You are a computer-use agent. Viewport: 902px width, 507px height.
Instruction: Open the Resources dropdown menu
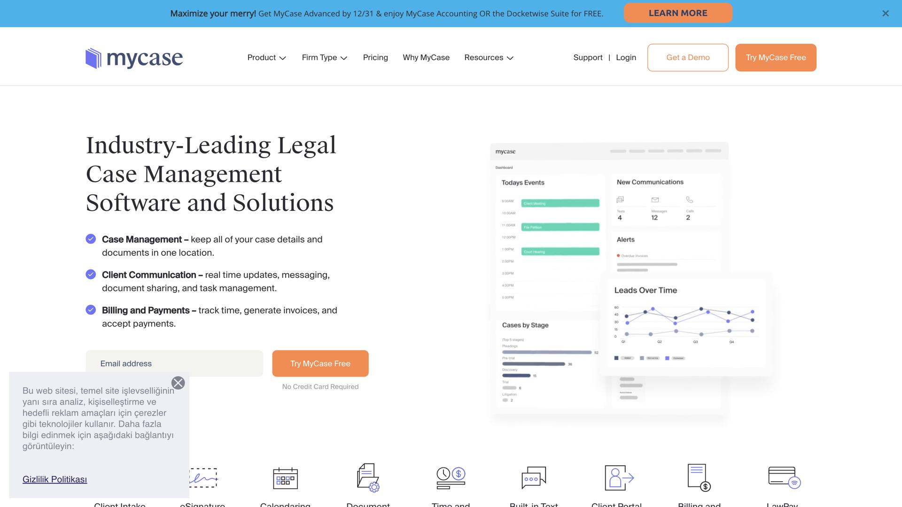489,58
